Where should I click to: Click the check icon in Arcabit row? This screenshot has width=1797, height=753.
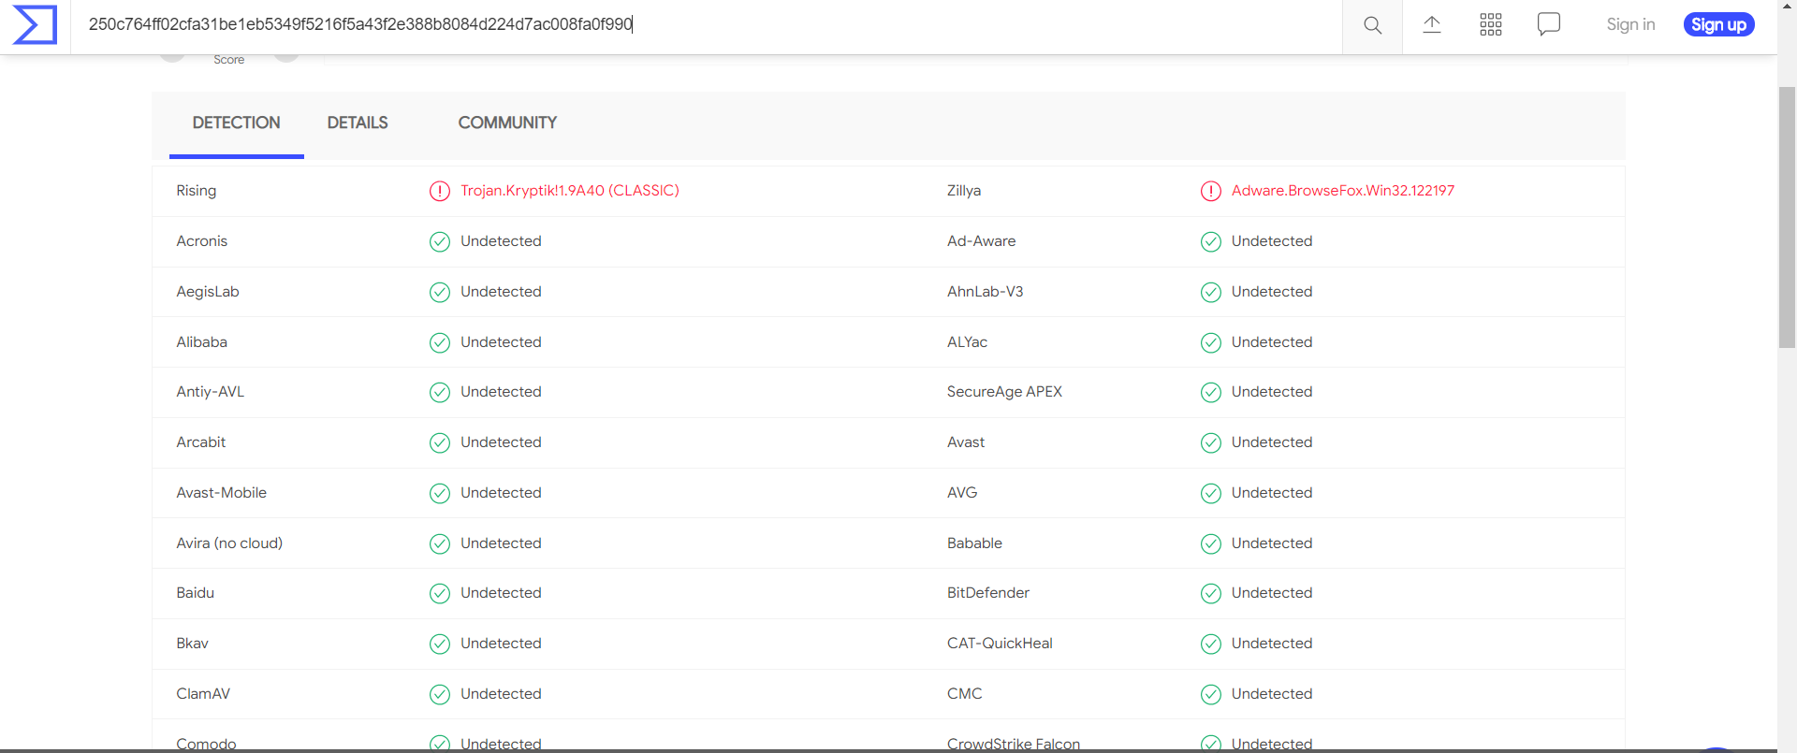click(x=440, y=442)
